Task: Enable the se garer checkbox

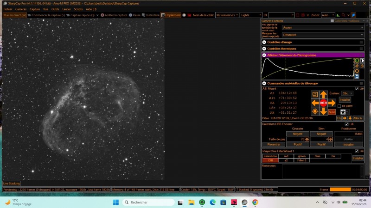Action: point(339,106)
